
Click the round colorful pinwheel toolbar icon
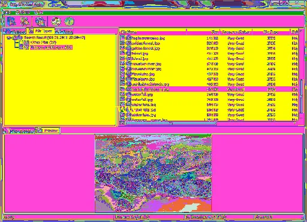(56, 21)
